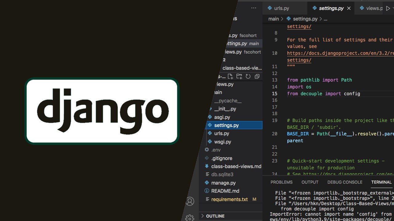The width and height of the screenshot is (394, 221).
Task: Open the sidebar ellipsis more-actions menu
Action: pyautogui.click(x=254, y=8)
